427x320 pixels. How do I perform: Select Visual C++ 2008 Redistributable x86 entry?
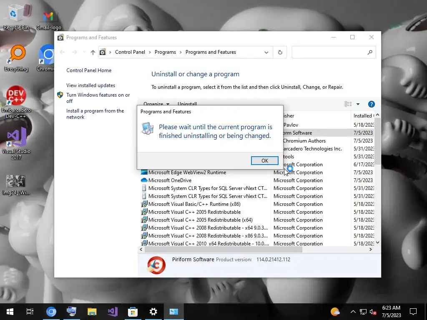257,235
